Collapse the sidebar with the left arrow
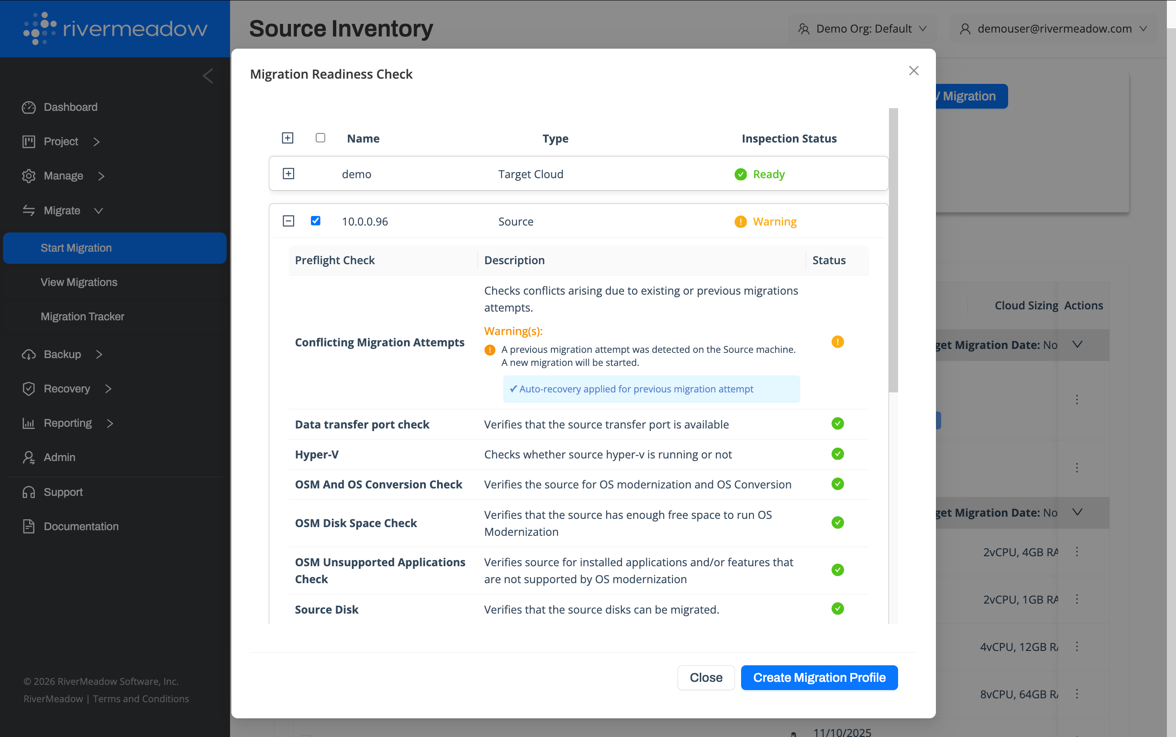1176x737 pixels. [x=208, y=76]
